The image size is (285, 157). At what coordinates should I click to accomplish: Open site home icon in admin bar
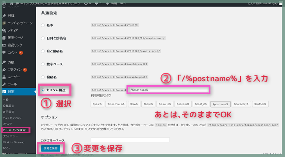[x=12, y=3]
